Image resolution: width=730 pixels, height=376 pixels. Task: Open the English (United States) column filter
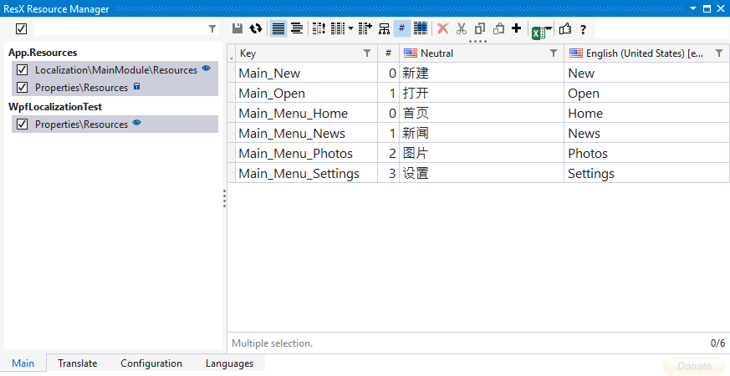click(x=719, y=53)
